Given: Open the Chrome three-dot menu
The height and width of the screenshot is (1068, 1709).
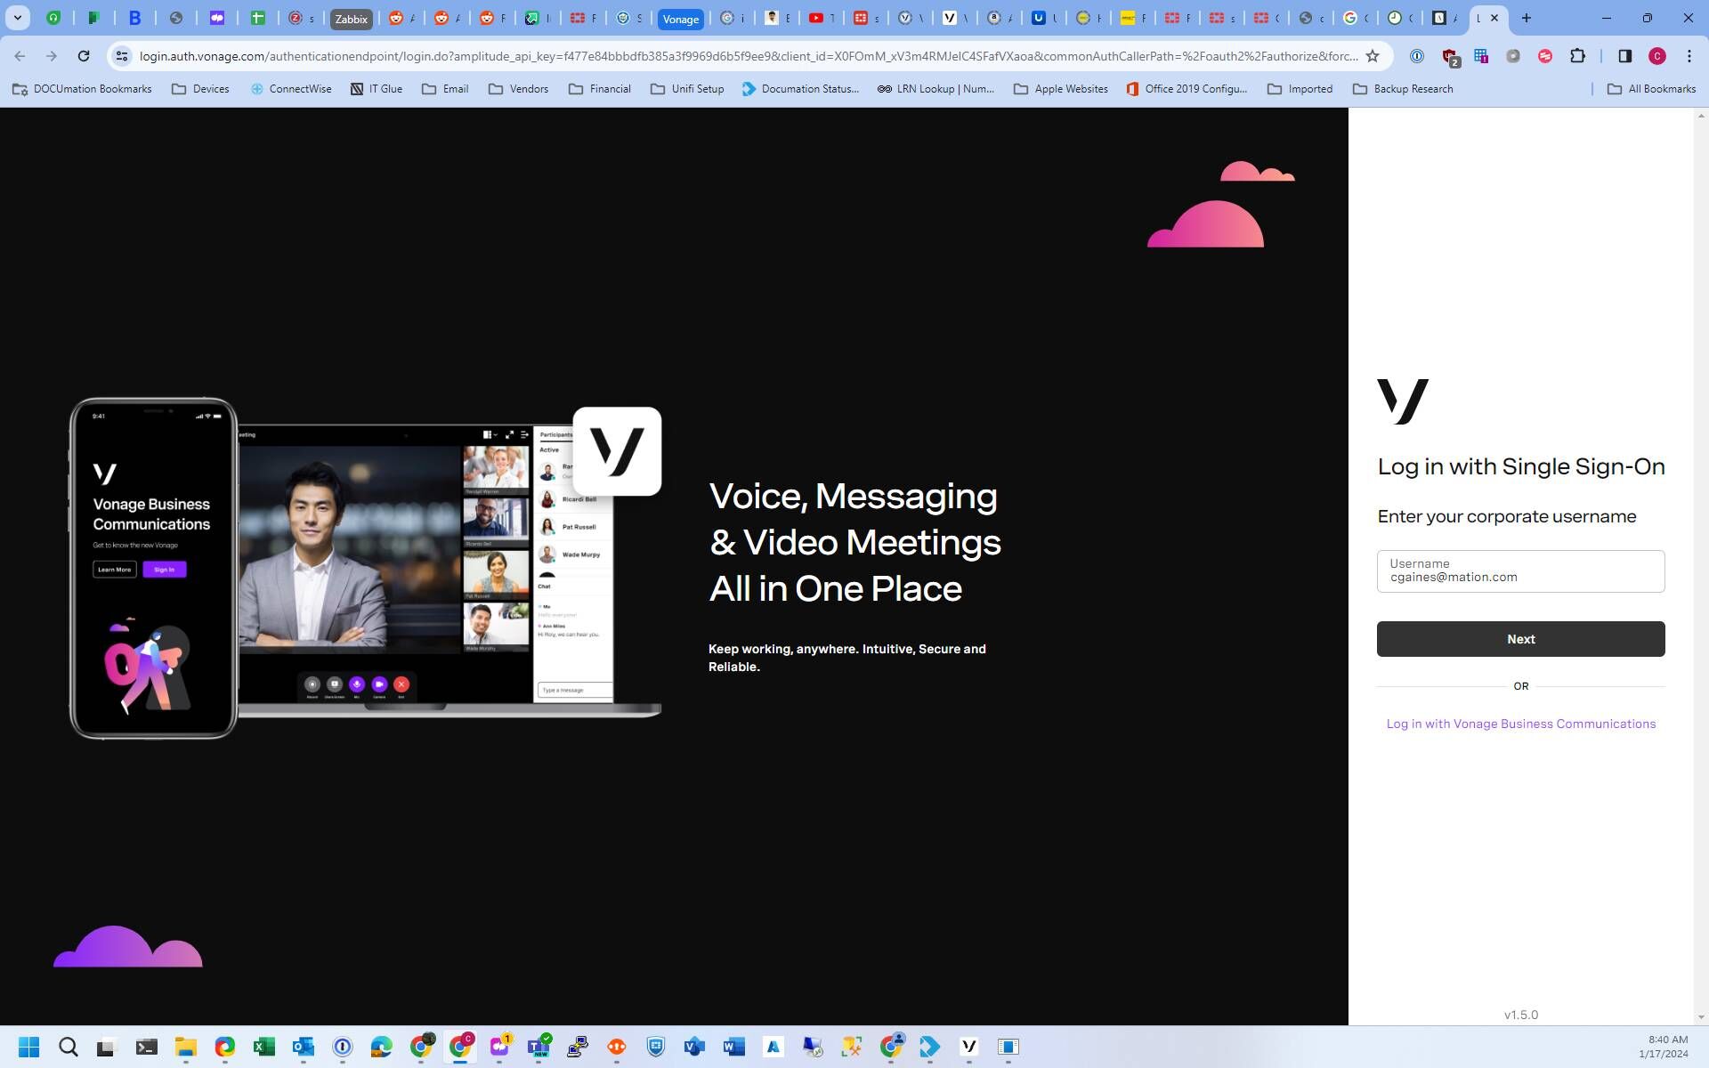Looking at the screenshot, I should click(1689, 56).
